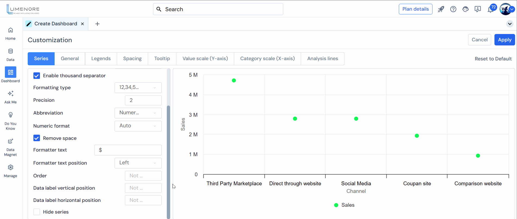The height and width of the screenshot is (219, 517).
Task: Go to the Data section icon
Action: [x=10, y=51]
